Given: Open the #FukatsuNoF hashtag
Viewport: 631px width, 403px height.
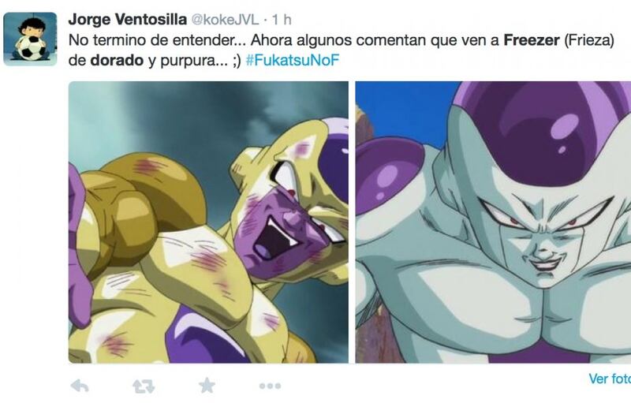Looking at the screenshot, I should [293, 60].
